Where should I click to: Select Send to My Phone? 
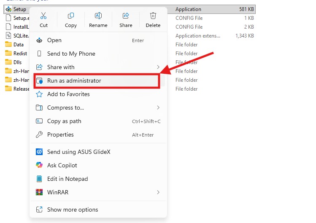[98, 54]
